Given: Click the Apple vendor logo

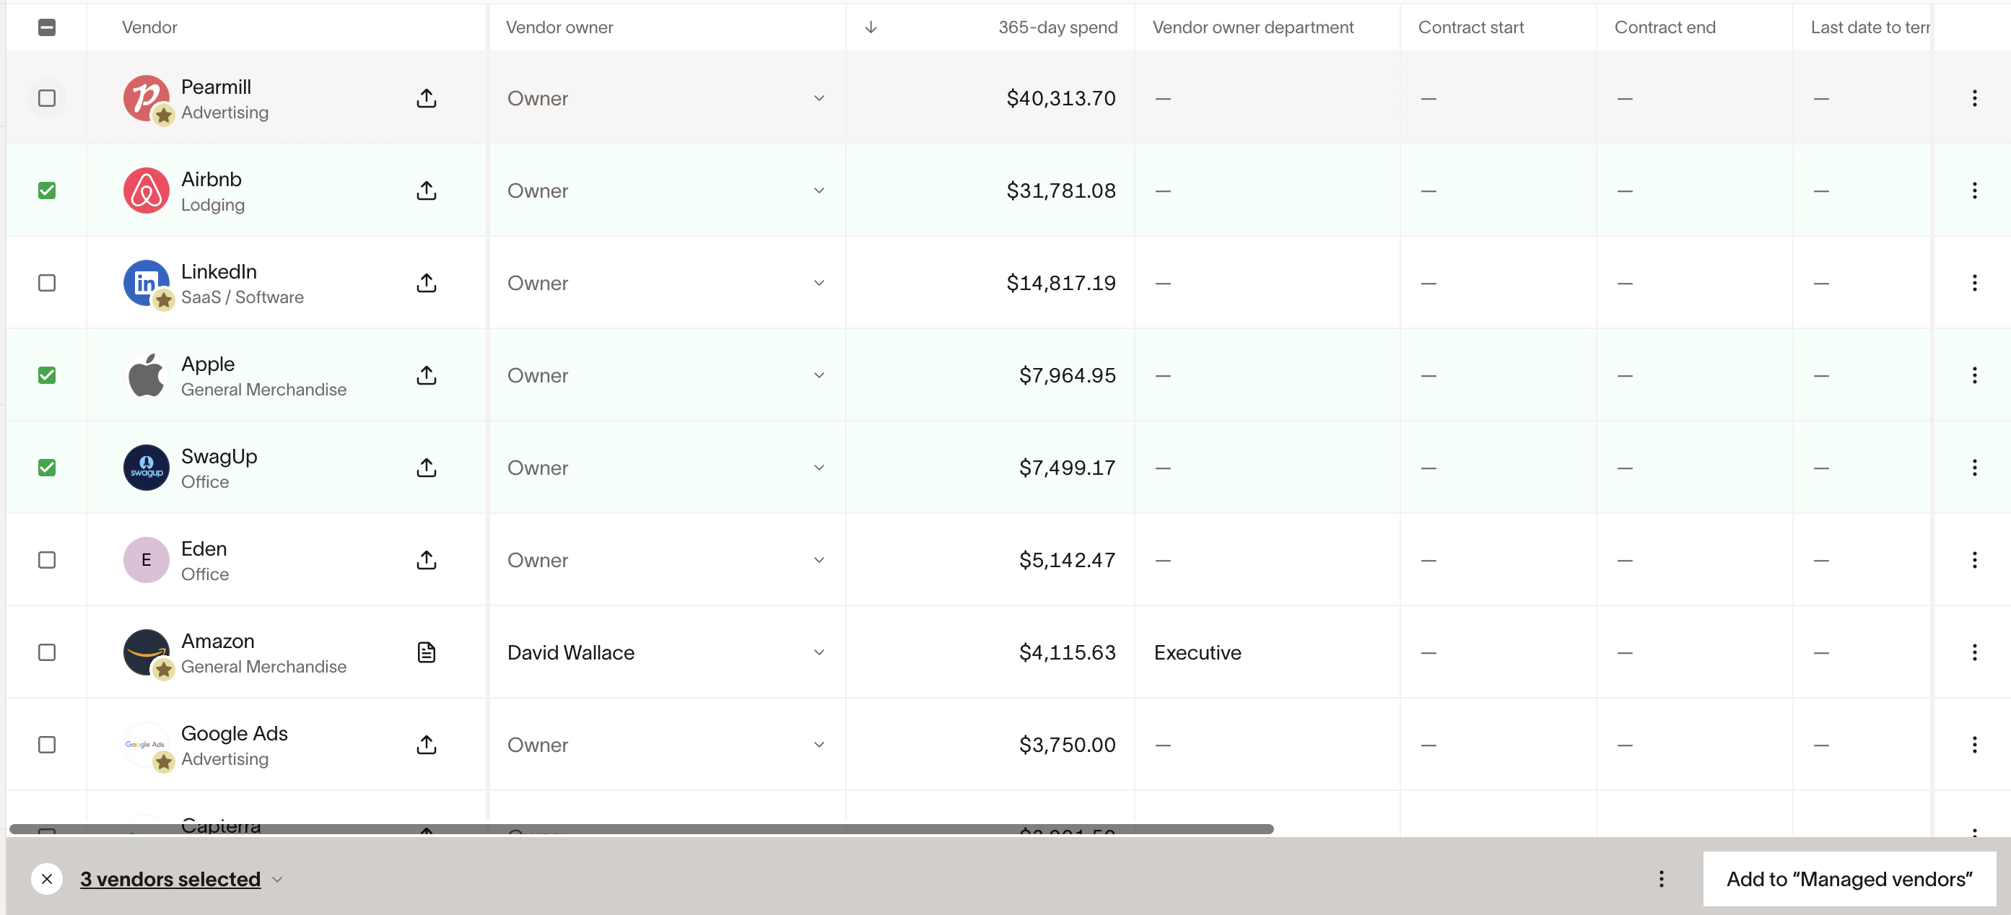Looking at the screenshot, I should [146, 375].
